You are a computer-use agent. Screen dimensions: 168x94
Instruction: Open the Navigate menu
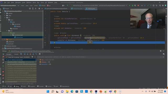(18, 2)
